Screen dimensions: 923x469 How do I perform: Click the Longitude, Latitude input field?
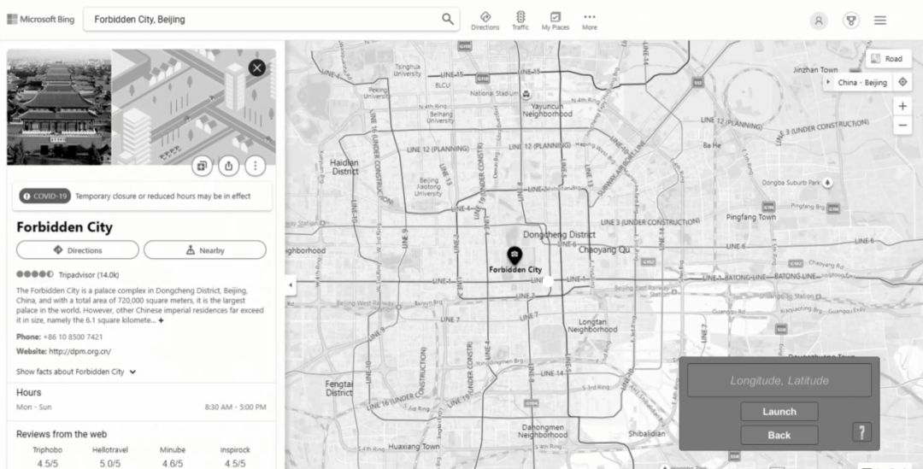[779, 380]
